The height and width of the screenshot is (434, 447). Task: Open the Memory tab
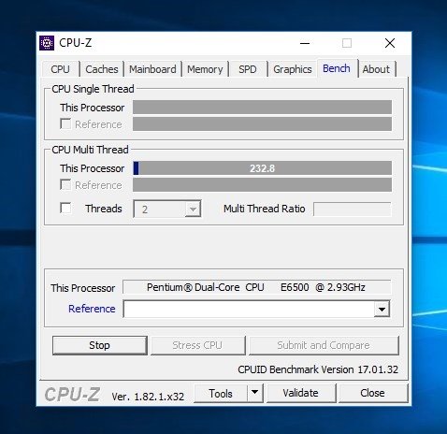pos(205,69)
